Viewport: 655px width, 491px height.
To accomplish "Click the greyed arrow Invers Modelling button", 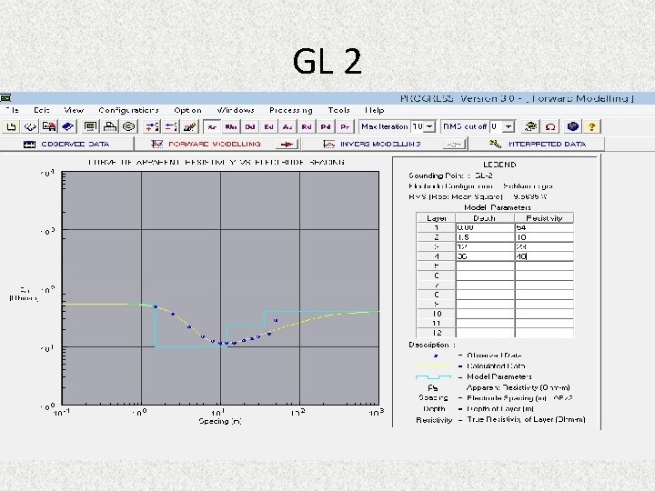I will point(454,144).
